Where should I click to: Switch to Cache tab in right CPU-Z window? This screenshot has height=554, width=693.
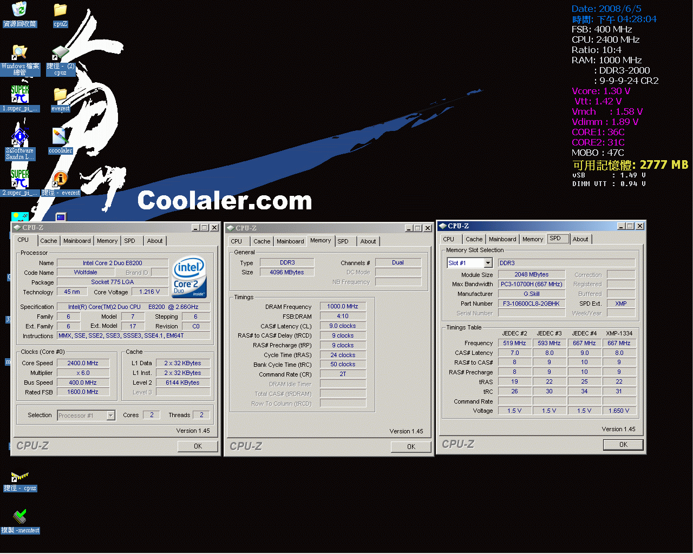click(x=474, y=240)
